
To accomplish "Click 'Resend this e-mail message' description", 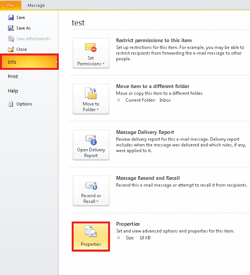I will pyautogui.click(x=182, y=185).
